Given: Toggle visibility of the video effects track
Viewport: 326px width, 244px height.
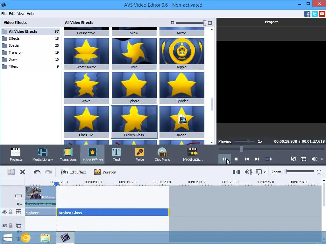Looking at the screenshot, I should (4, 212).
